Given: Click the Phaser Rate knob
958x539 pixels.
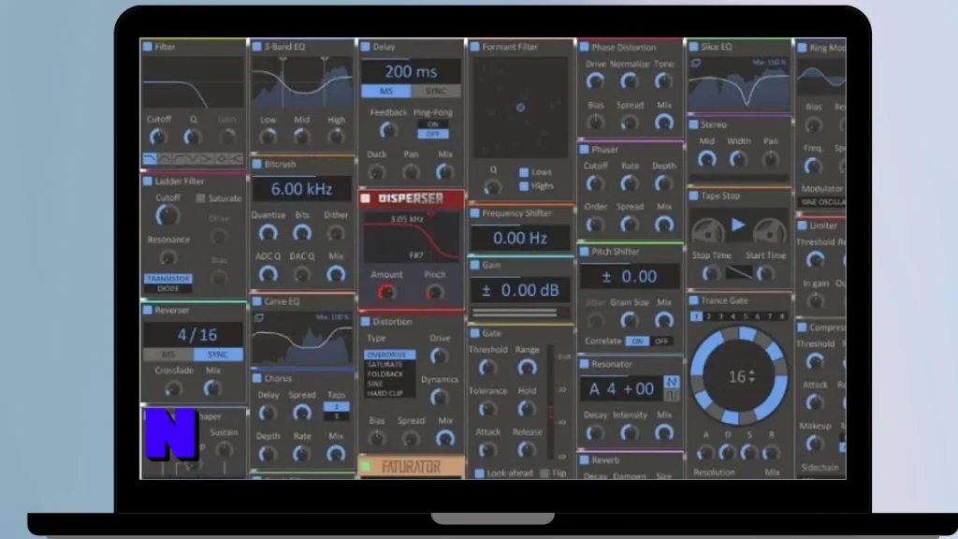Looking at the screenshot, I should pos(630,183).
